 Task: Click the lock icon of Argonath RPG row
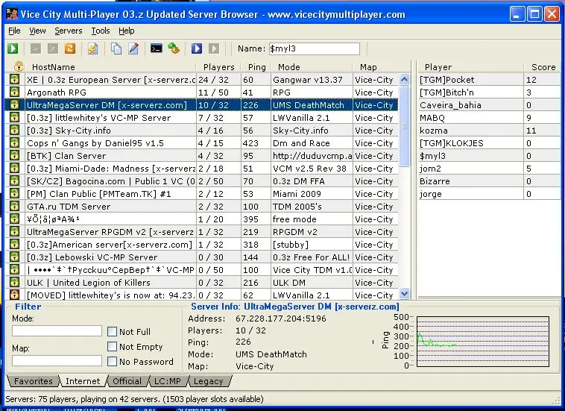14,92
